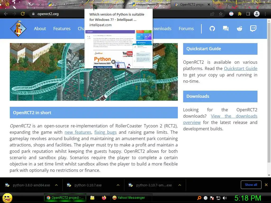Viewport: 271px width, 203px height.
Task: Bookmark this page with the star icon
Action: [x=221, y=14]
